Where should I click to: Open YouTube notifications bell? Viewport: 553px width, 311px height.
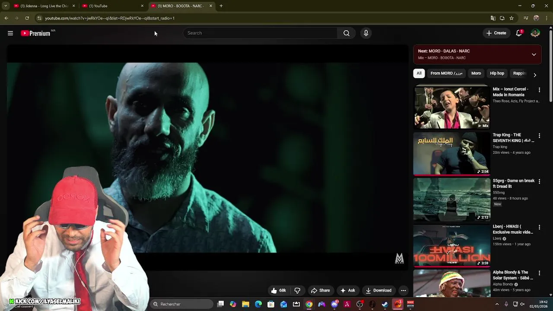pyautogui.click(x=519, y=33)
